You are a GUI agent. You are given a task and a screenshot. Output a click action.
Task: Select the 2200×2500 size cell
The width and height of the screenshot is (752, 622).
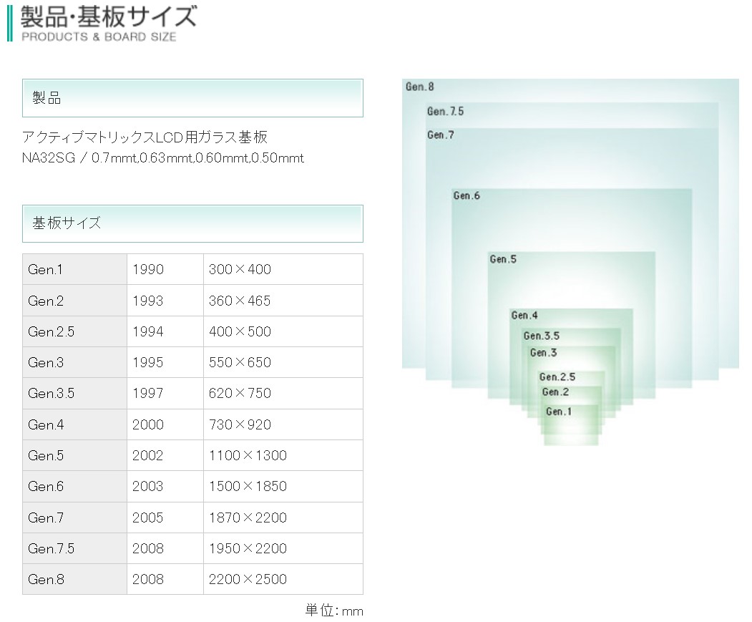pos(283,579)
